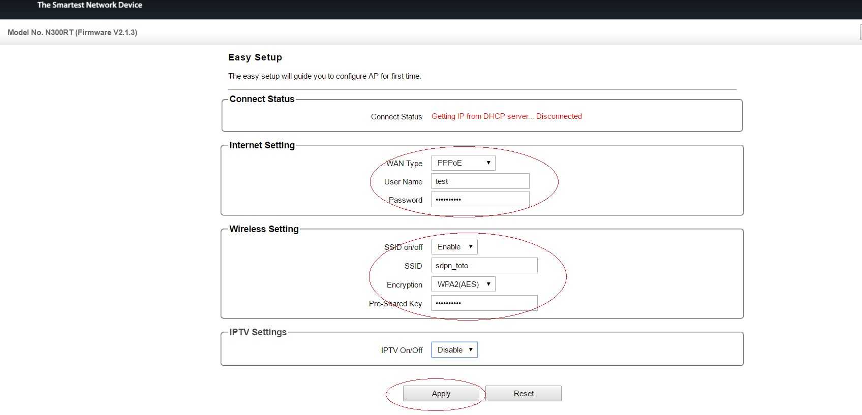Toggle the SSID on/off Enable dropdown
The image size is (862, 415).
point(454,247)
